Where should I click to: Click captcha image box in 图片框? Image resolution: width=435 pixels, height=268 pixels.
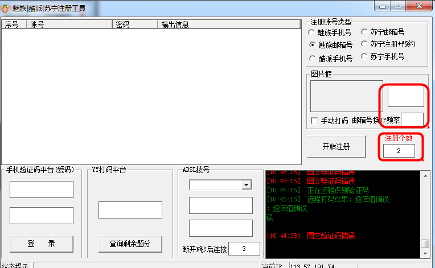(347, 96)
